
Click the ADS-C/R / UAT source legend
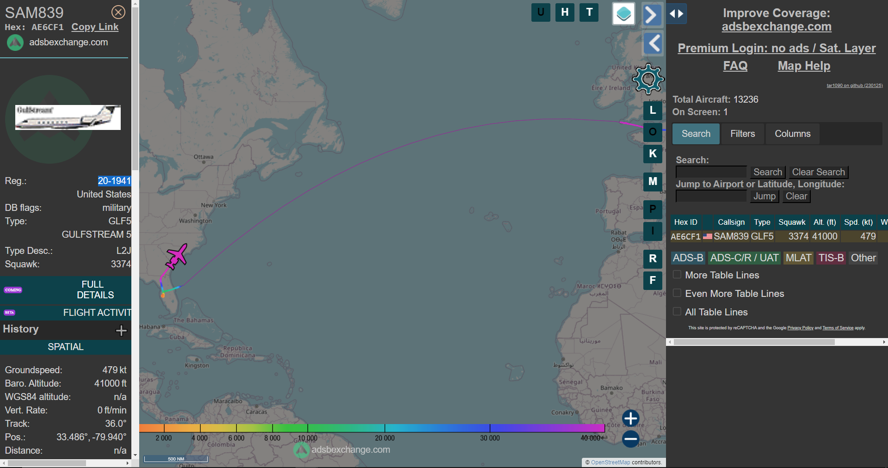(x=744, y=258)
